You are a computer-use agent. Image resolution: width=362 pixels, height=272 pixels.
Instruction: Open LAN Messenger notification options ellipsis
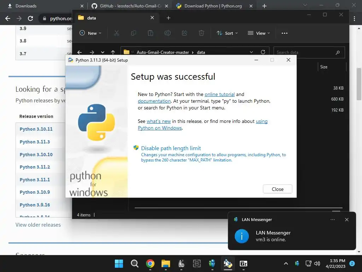click(332, 220)
